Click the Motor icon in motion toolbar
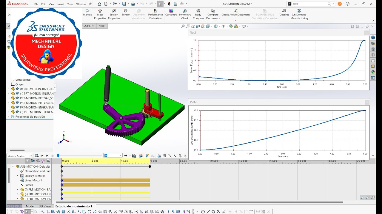 click(x=159, y=156)
